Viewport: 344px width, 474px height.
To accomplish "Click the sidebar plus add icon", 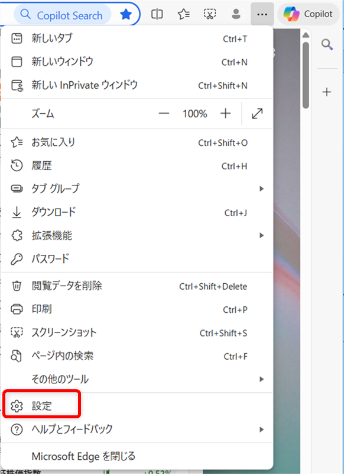I will (327, 92).
